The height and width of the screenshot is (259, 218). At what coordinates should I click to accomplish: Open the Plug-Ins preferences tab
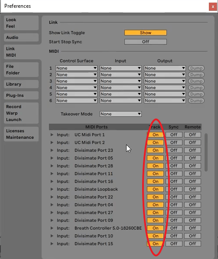click(x=21, y=96)
